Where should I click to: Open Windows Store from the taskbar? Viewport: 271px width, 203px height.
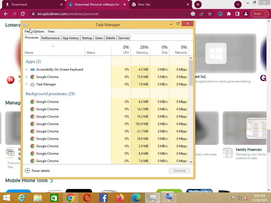click(54, 198)
